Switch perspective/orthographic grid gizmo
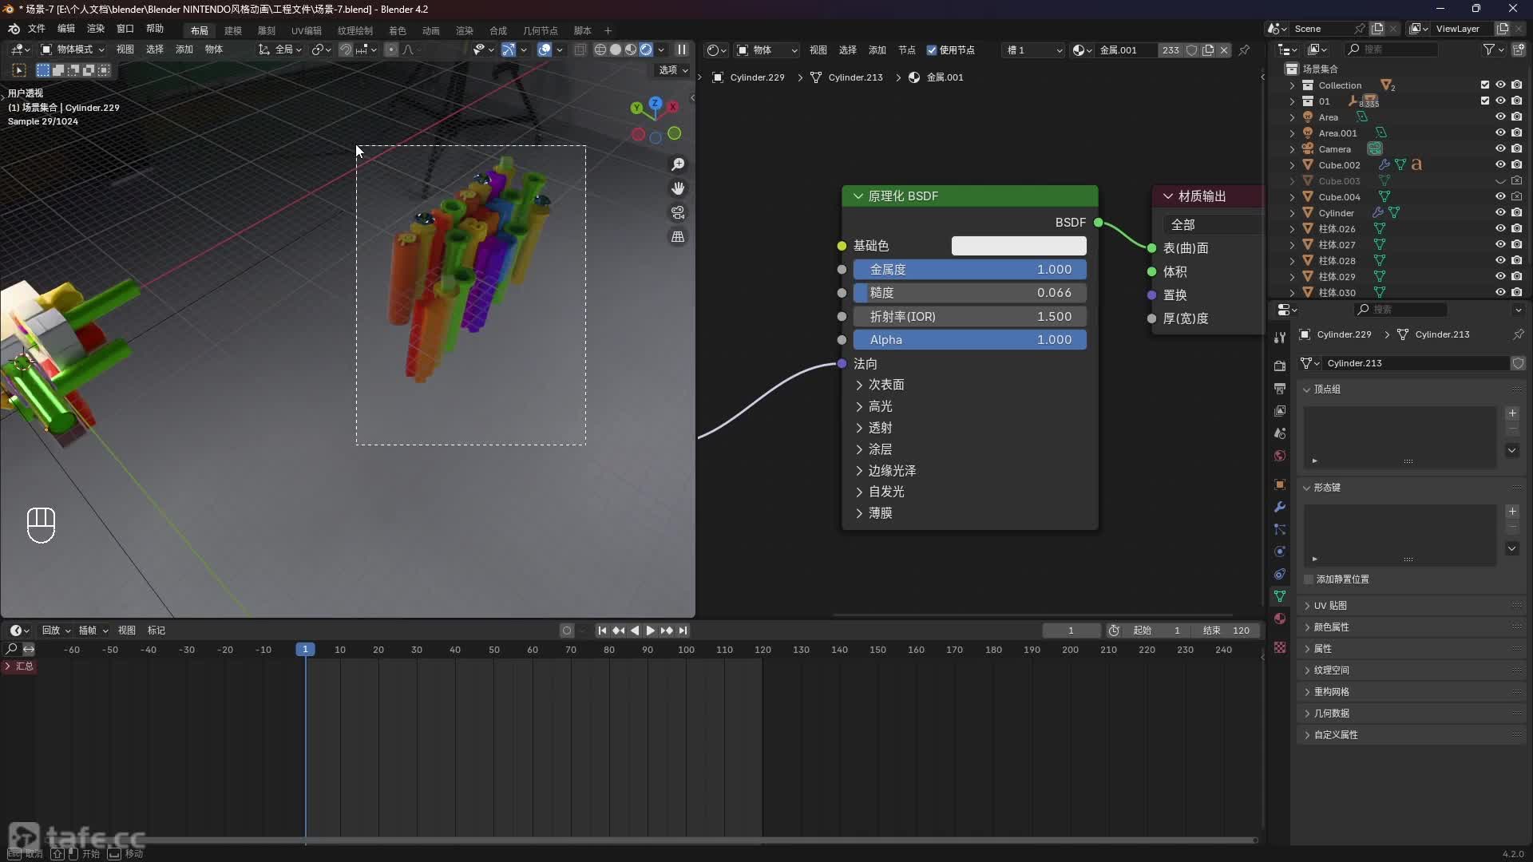This screenshot has width=1533, height=862. (x=678, y=237)
